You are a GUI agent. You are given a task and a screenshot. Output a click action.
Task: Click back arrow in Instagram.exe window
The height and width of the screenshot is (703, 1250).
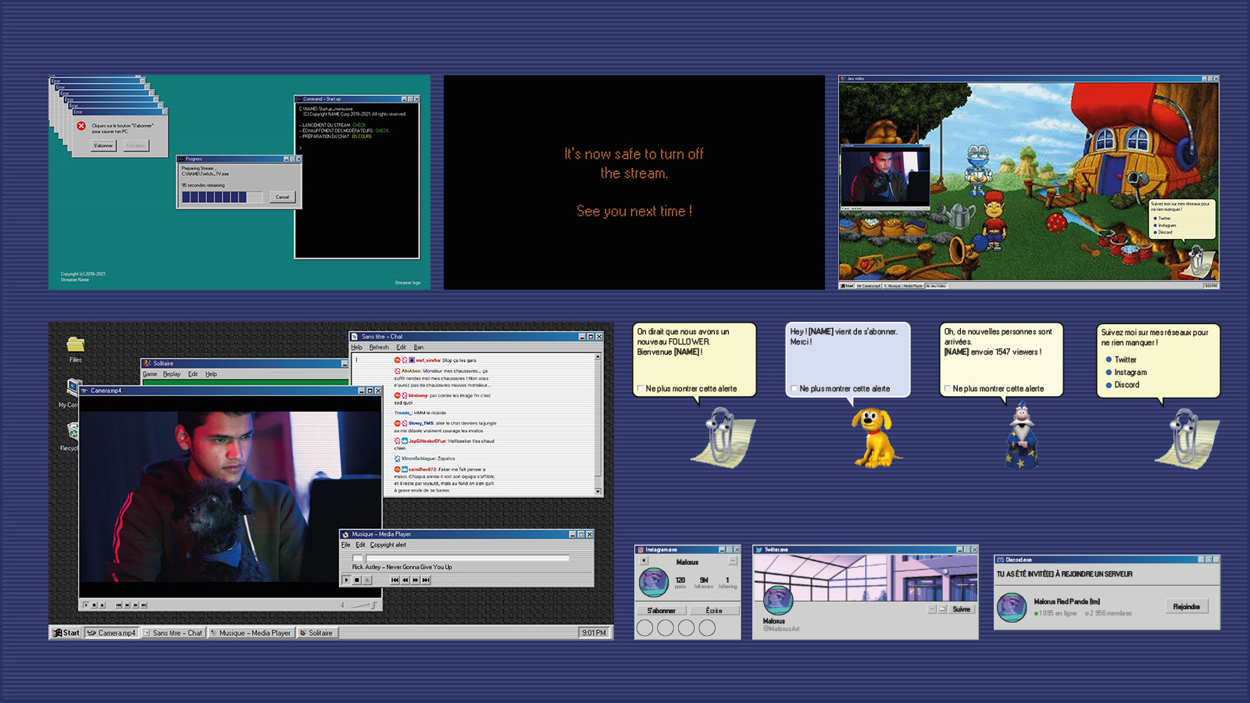pos(644,560)
